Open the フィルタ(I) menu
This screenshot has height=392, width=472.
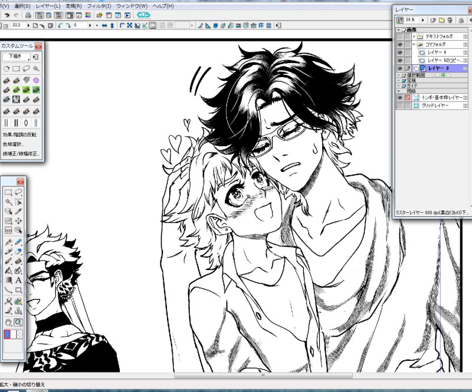pos(99,6)
